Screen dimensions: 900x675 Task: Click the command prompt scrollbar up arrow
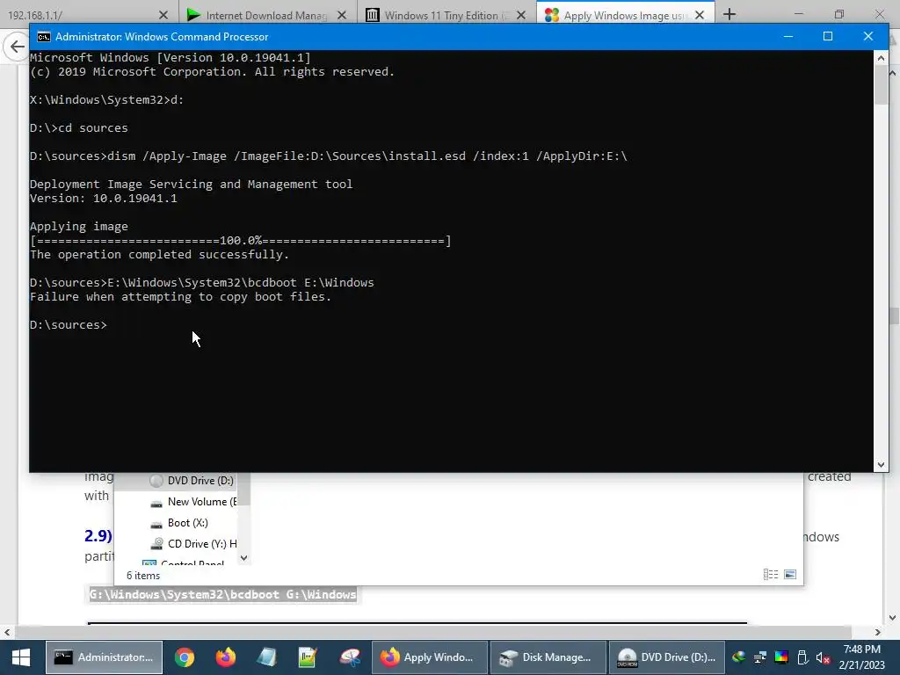coord(881,58)
